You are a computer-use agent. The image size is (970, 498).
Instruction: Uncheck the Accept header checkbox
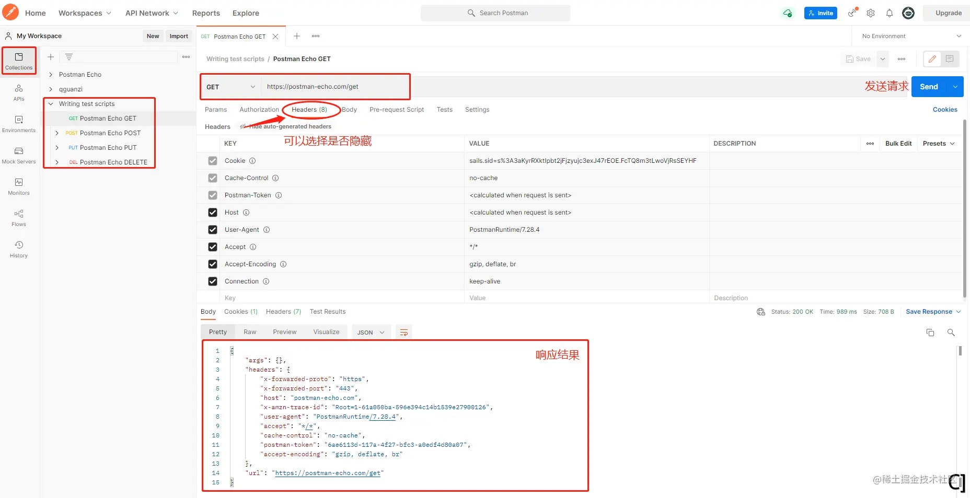coord(213,247)
